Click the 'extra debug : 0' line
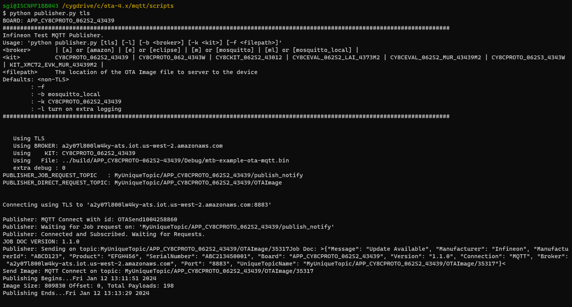Viewport: 572px width, 307px height. coord(39,168)
